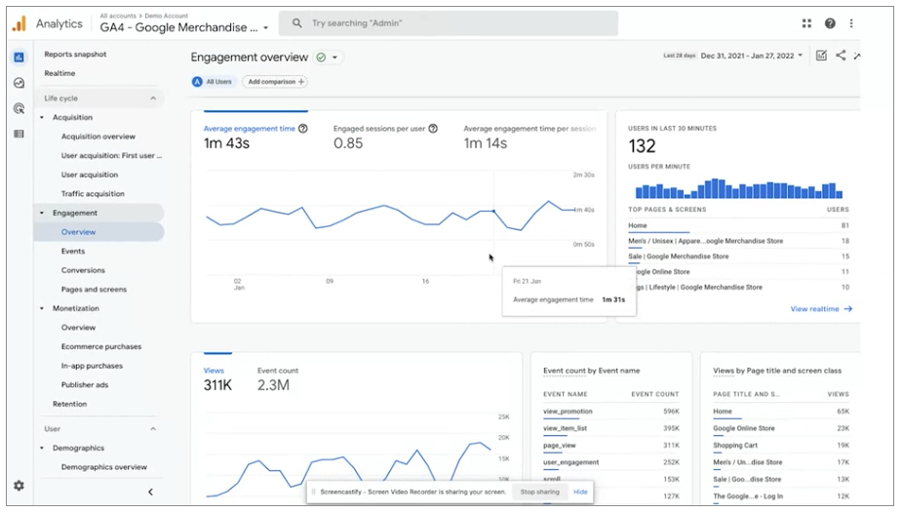Screen dimensions: 903x513
Task: Click the search field 'Try searching Admin'
Action: pos(449,23)
